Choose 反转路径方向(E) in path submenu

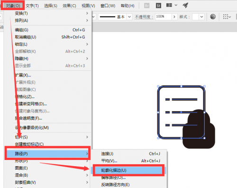pyautogui.click(x=129, y=185)
